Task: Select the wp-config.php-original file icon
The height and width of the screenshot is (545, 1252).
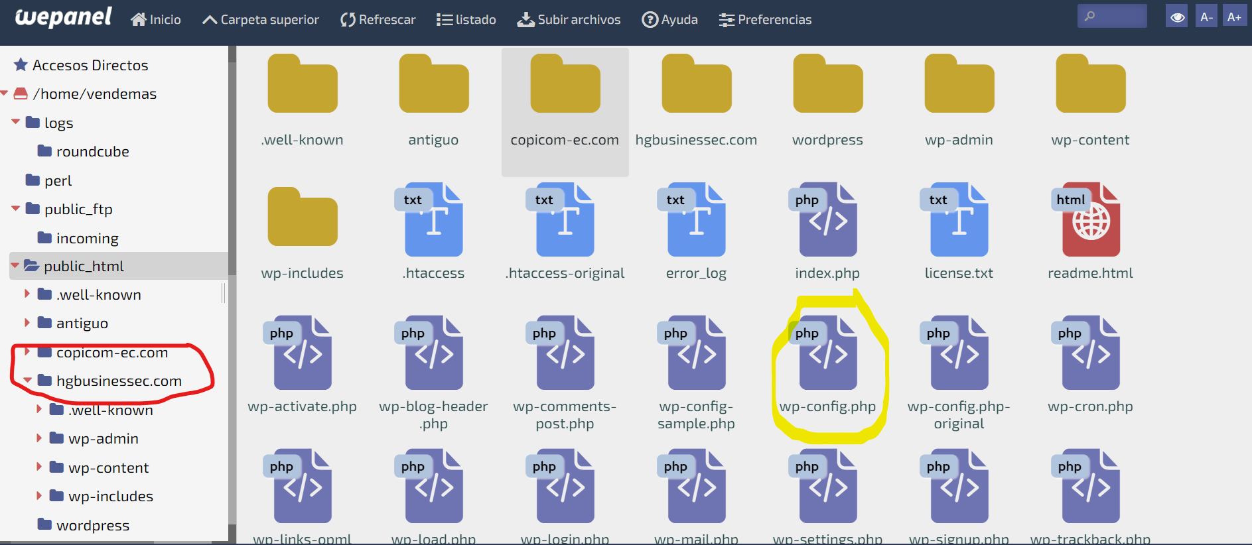Action: pos(955,353)
